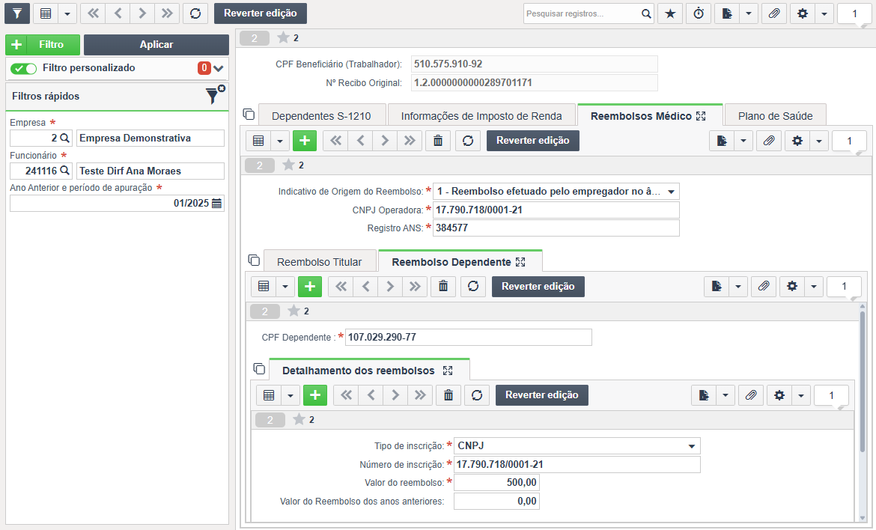Toggle the Filtro personalizado switch
The width and height of the screenshot is (876, 530).
[23, 68]
